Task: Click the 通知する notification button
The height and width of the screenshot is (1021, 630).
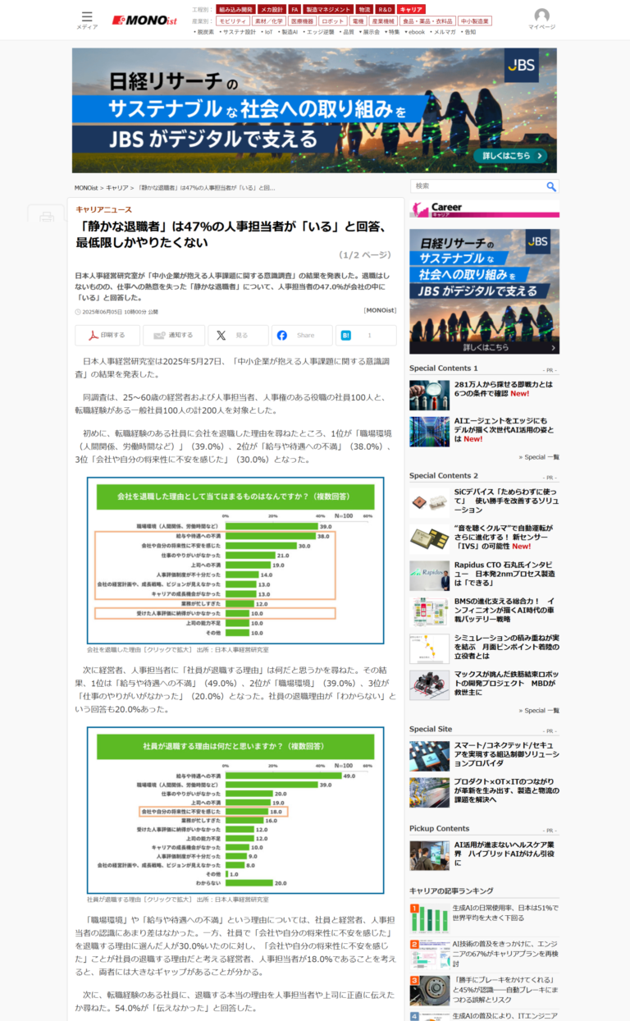Action: pyautogui.click(x=174, y=335)
